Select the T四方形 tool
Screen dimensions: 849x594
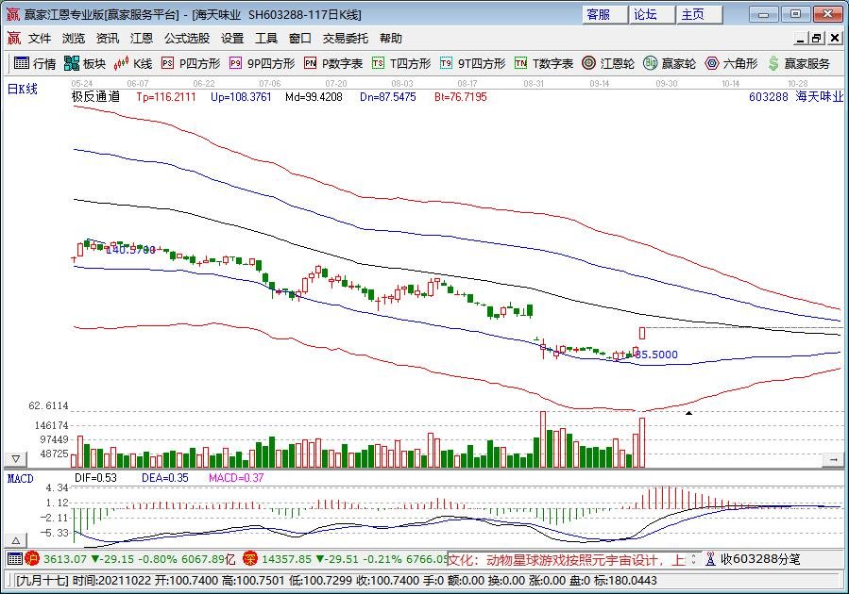(x=401, y=63)
